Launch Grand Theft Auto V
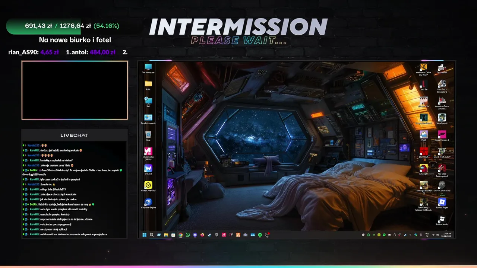The width and height of the screenshot is (477, 268). tap(442, 153)
